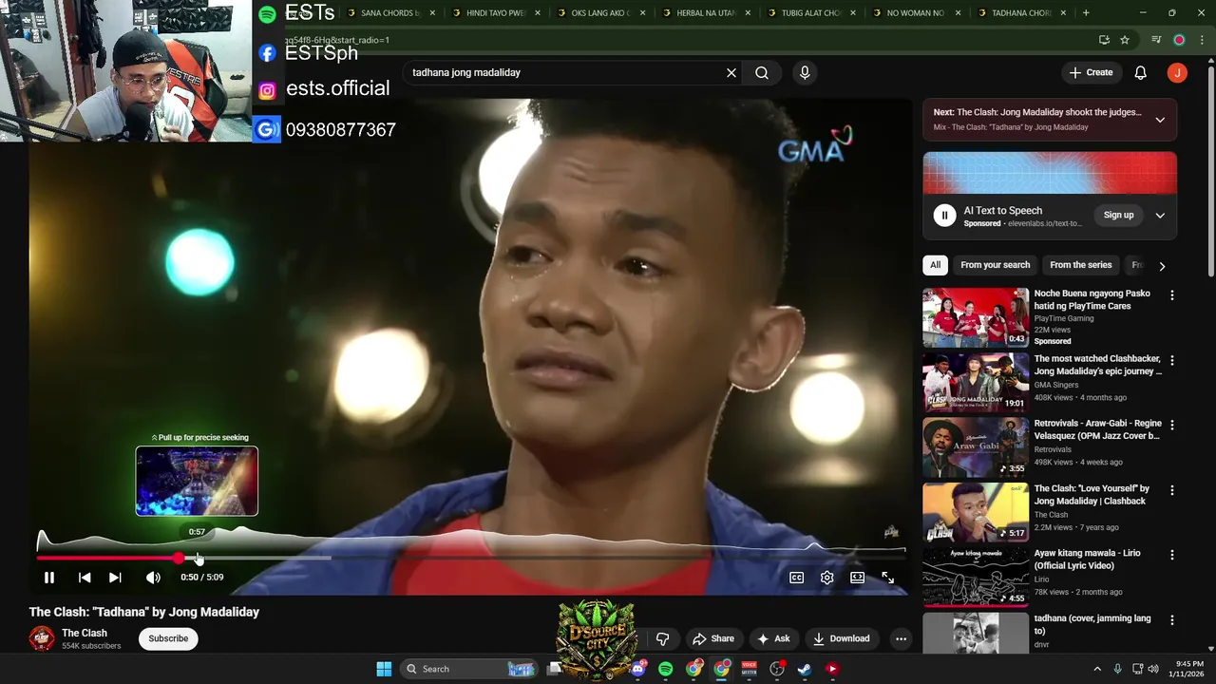1216x684 pixels.
Task: Show more filter chips with right arrow
Action: (1162, 266)
